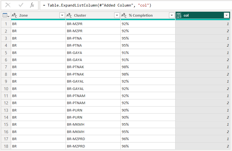This screenshot has width=232, height=151.
Task: Click BR-MZPR cell in row 1
Action: [93, 24]
